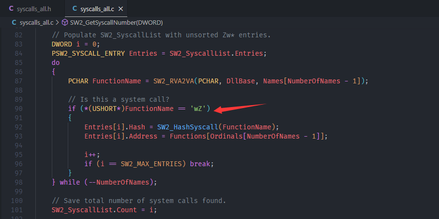The image size is (439, 219).
Task: Click SW2_MAX_ENTRIES constant on line 96
Action: pos(151,164)
